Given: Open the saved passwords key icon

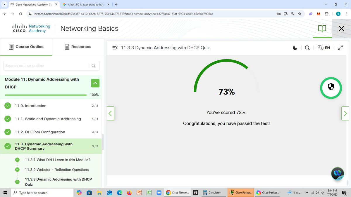Looking at the screenshot, I should [x=278, y=14].
